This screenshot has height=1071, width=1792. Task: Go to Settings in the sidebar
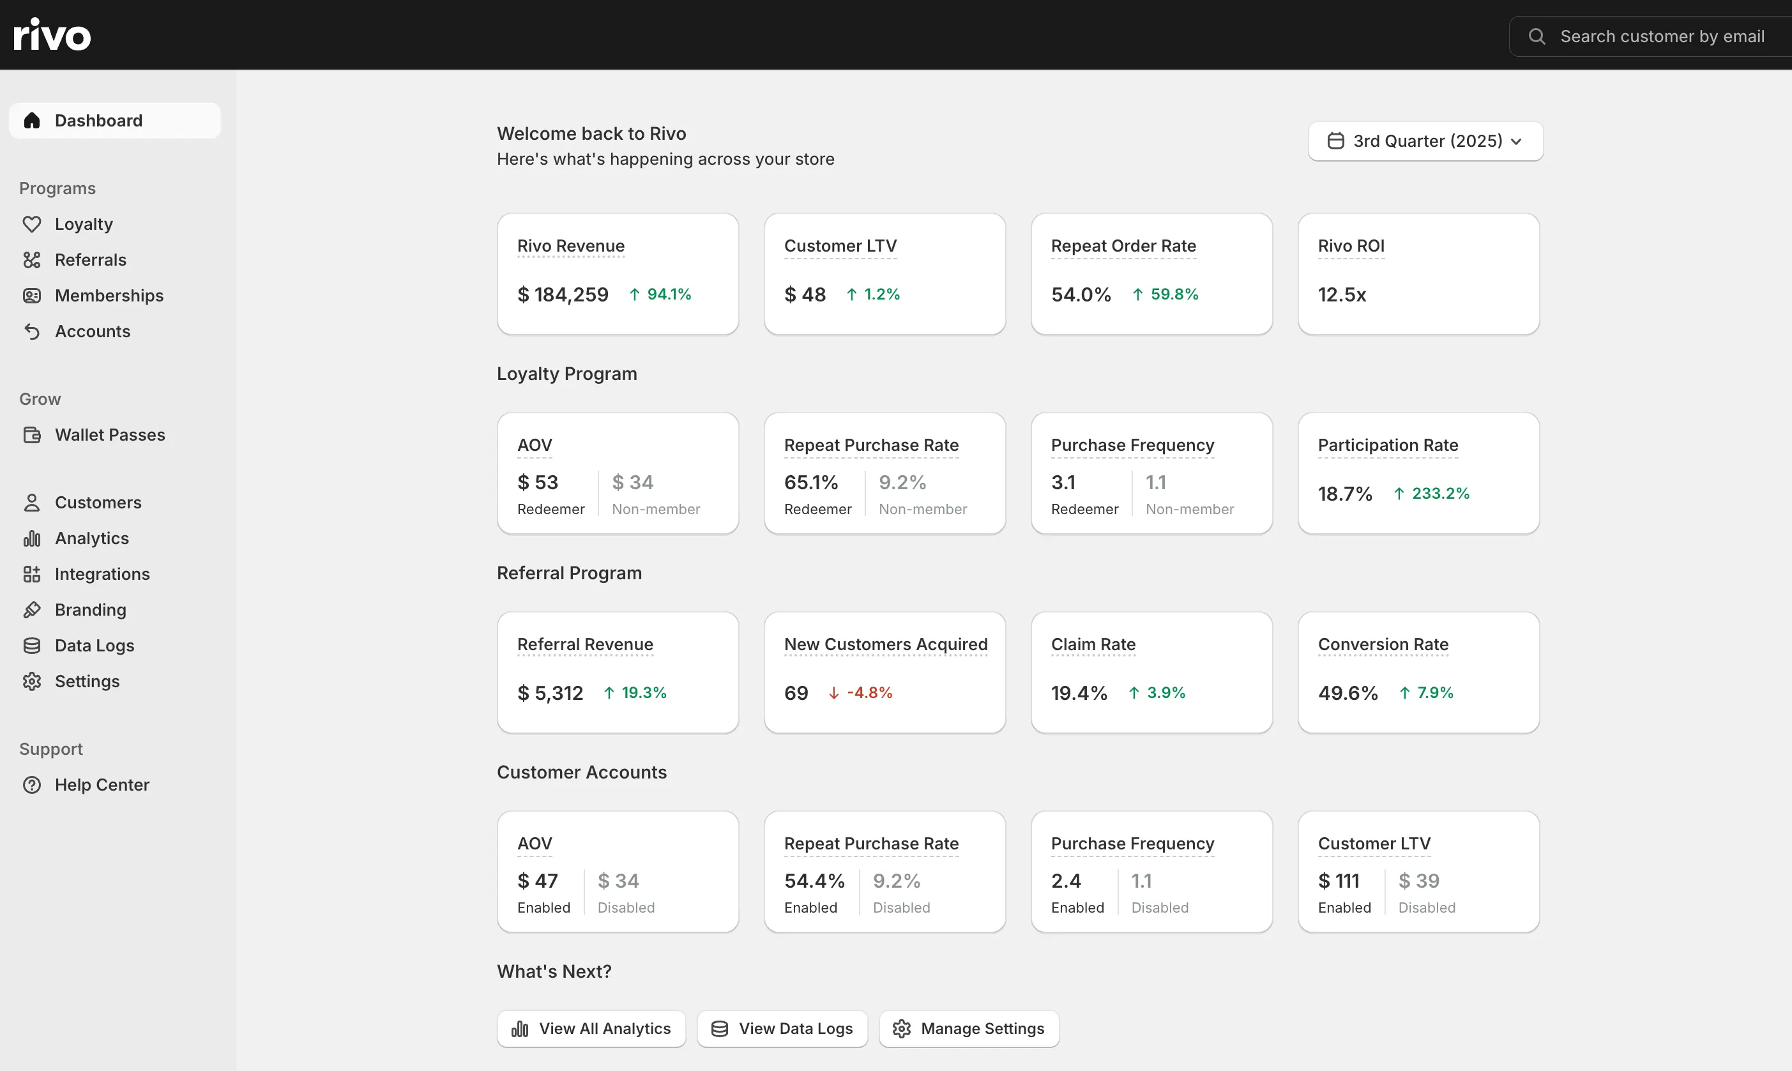87,681
